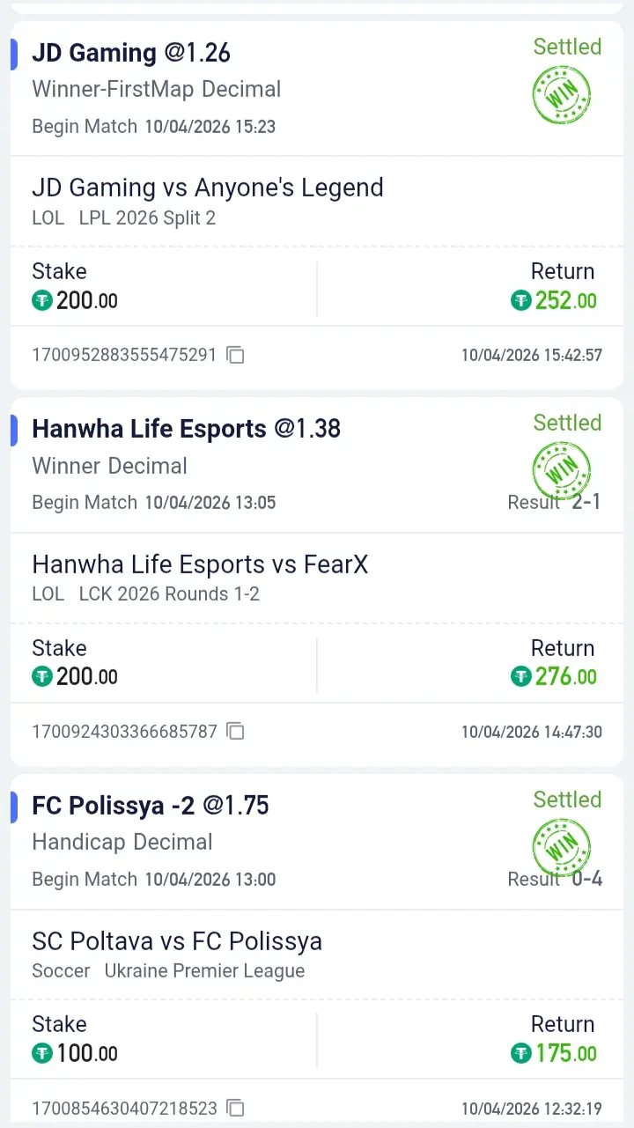Click Ukraine Premier League label
Screen dimensions: 634x1128
(x=204, y=971)
